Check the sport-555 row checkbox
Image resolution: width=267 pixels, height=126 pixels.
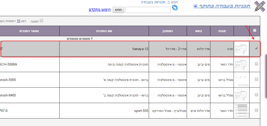256,110
